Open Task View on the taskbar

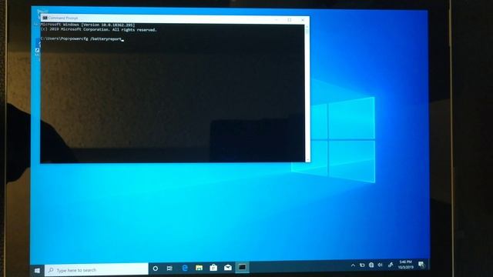pyautogui.click(x=169, y=269)
